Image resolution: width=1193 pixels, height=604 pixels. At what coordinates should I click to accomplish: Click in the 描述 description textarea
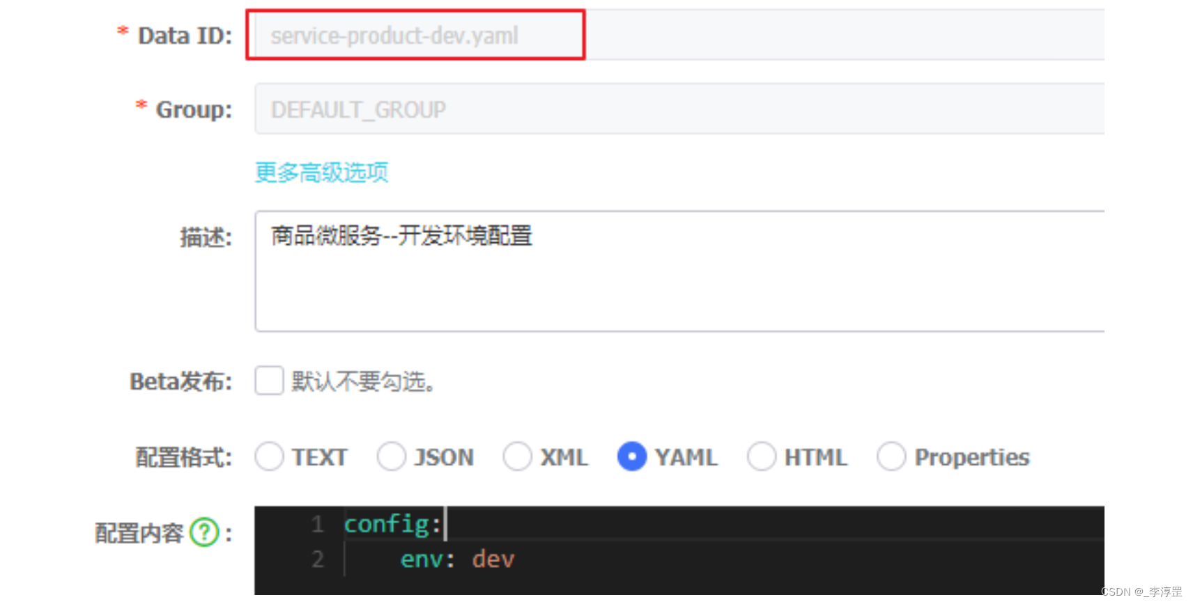point(679,271)
